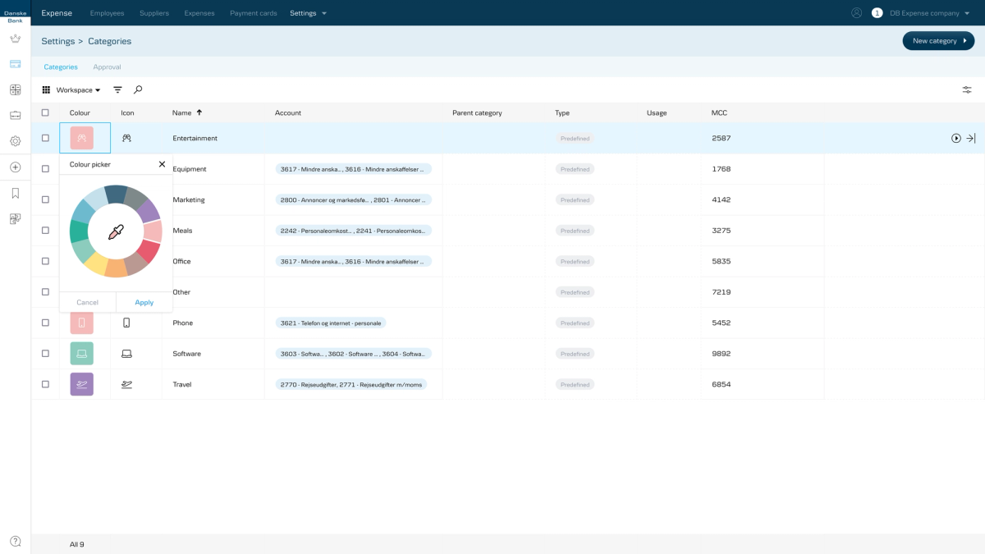Click the sidebar icon below the bookmark

pyautogui.click(x=15, y=219)
